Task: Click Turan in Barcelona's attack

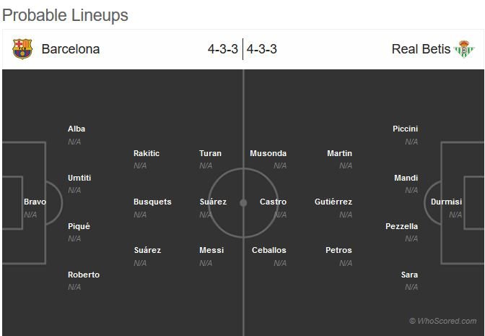Action: [x=210, y=153]
